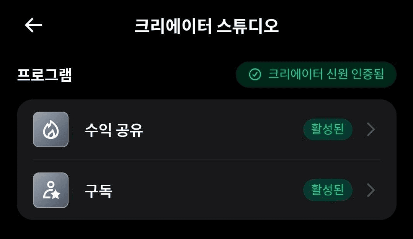Go back using the left arrow
This screenshot has width=413, height=239.
point(33,25)
